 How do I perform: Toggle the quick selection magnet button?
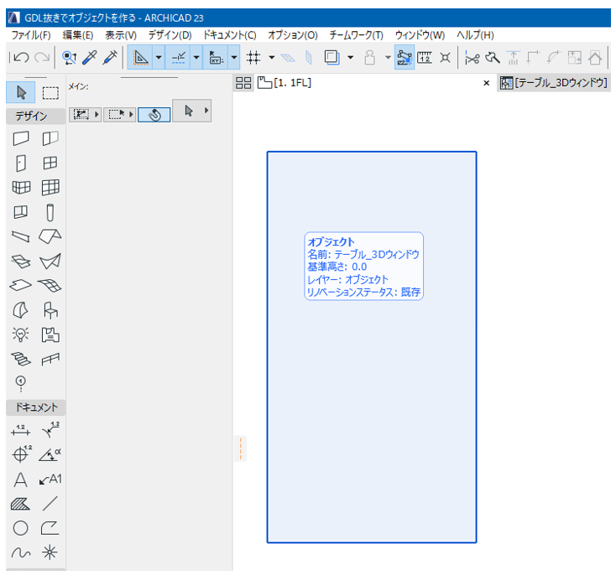click(154, 115)
